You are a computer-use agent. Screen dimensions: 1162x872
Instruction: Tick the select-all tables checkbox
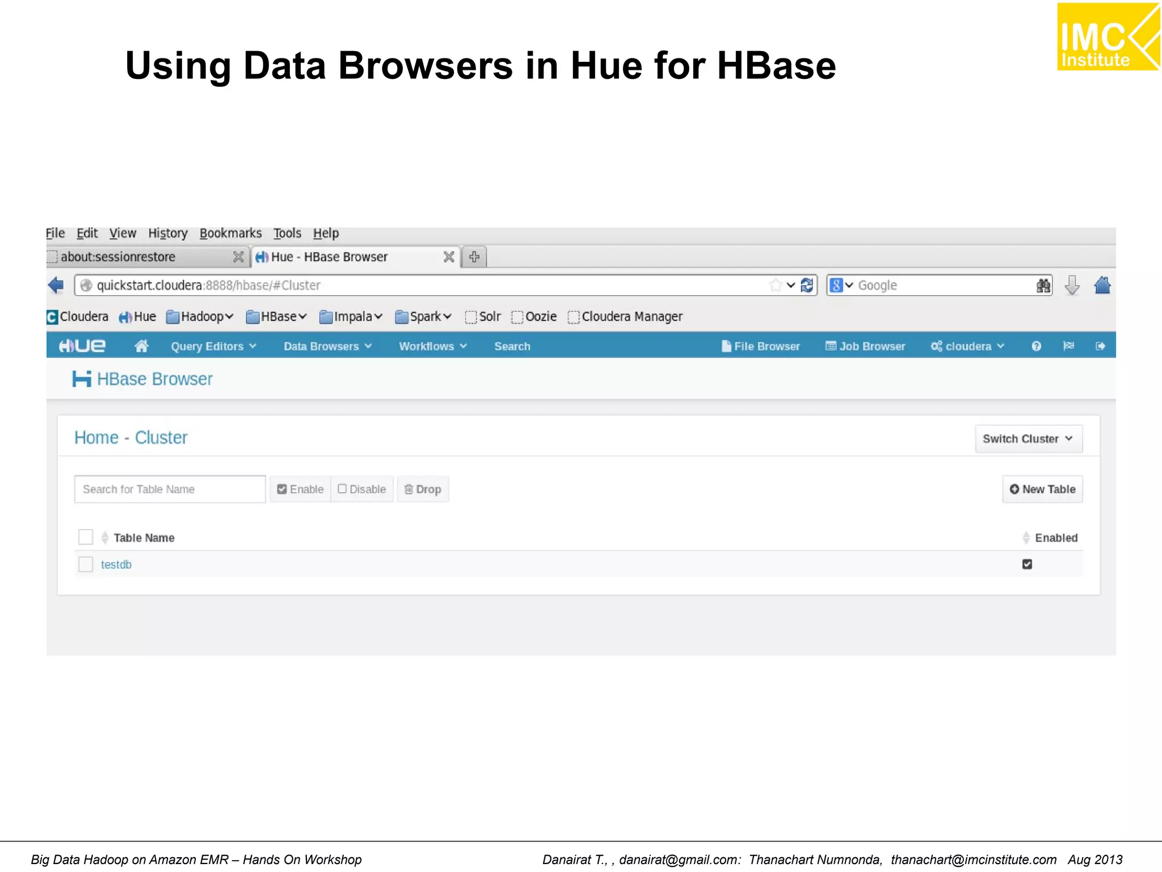coord(86,537)
